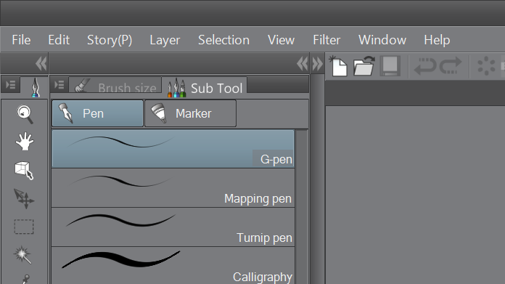Select the Eyedropper tool at bottom
Screen dimensions: 505x284
tap(25, 279)
